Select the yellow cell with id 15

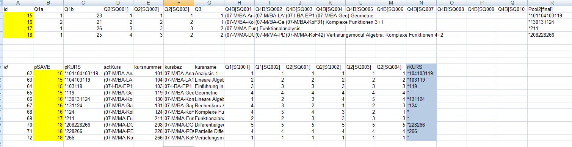click(x=18, y=15)
